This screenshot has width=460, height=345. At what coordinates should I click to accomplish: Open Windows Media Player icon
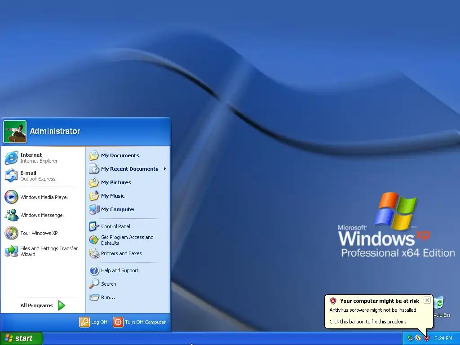[11, 197]
